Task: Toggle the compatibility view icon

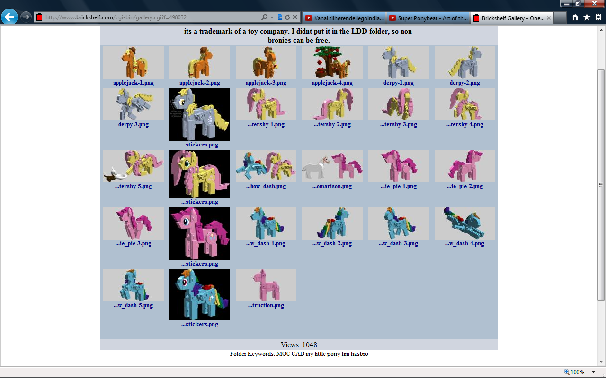Action: tap(280, 17)
